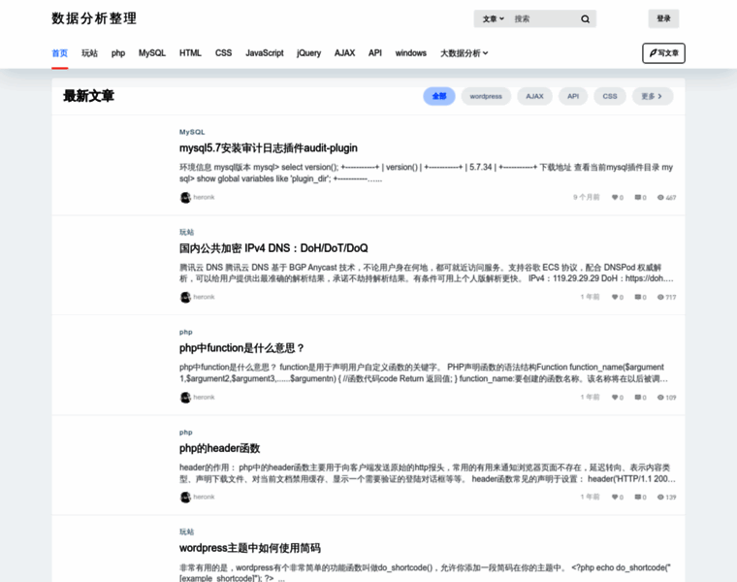Go to JavaScript in the navigation bar
Viewport: 737px width, 582px height.
tap(264, 53)
